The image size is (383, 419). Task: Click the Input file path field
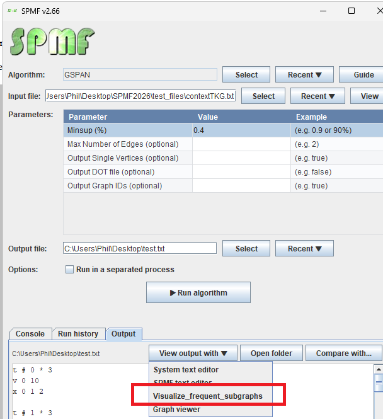pos(140,96)
